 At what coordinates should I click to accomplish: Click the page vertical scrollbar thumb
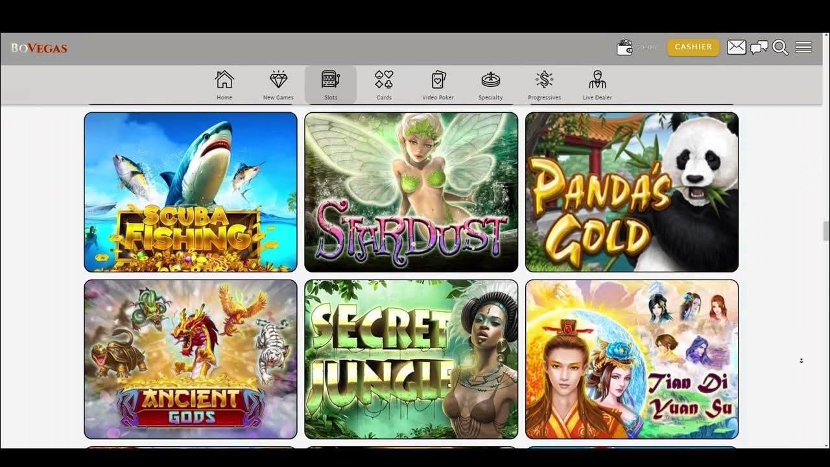(x=826, y=231)
